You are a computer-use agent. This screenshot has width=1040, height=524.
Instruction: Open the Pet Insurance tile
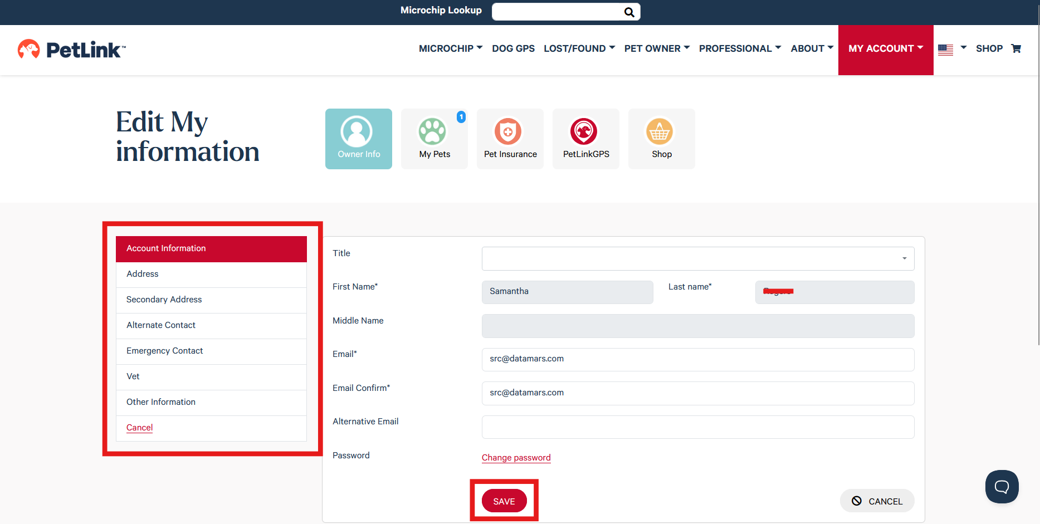pos(510,139)
